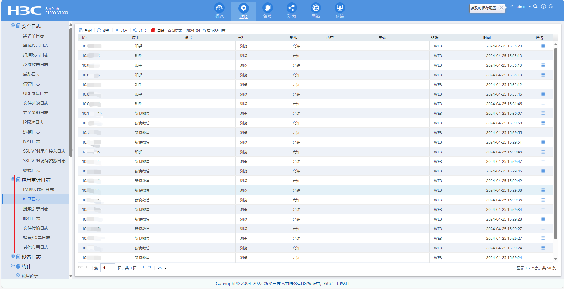Image resolution: width=564 pixels, height=289 pixels.
Task: Collapse the 统计 tree node
Action: point(13,266)
